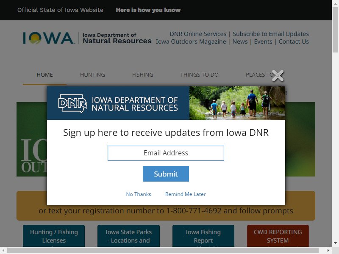Focus the Email Address input field

coord(166,153)
